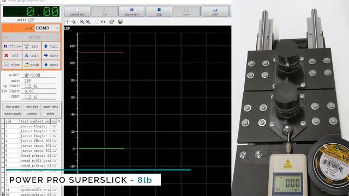Click the first test name column header

click(28, 121)
